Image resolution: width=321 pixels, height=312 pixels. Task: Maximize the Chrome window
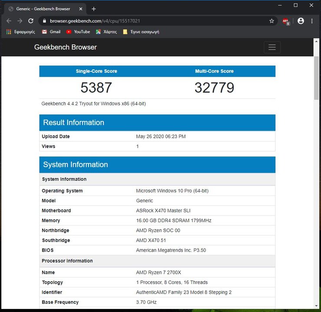[x=296, y=5]
